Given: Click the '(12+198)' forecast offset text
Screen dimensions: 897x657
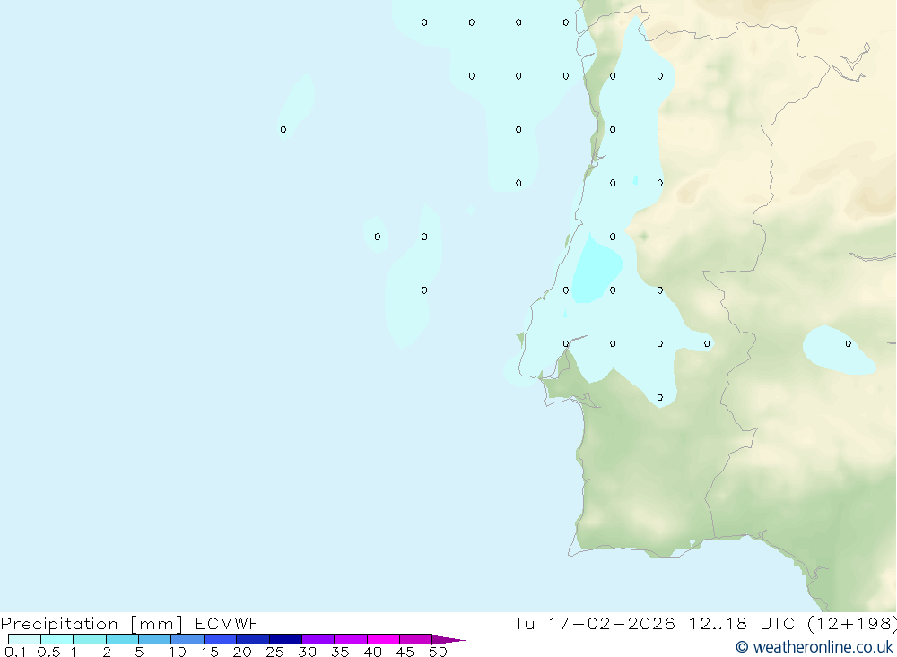Looking at the screenshot, I should tap(852, 623).
